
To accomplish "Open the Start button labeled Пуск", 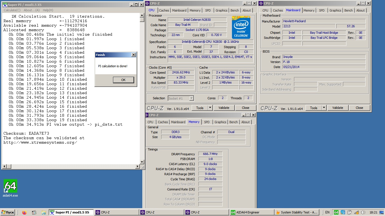I will coord(8,212).
